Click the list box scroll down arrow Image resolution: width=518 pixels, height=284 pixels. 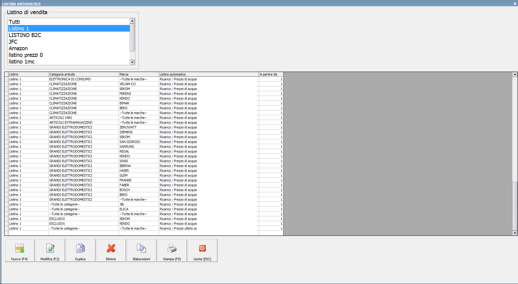pyautogui.click(x=132, y=62)
